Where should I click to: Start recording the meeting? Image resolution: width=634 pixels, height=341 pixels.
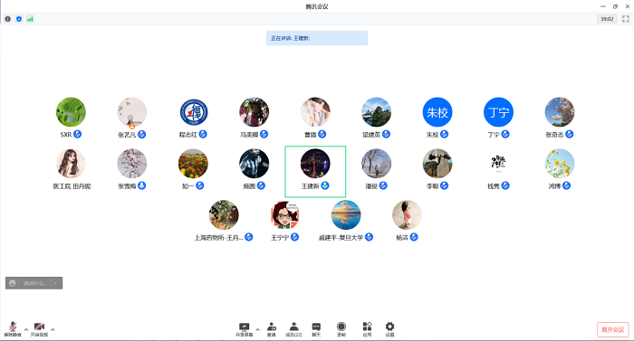(x=341, y=329)
